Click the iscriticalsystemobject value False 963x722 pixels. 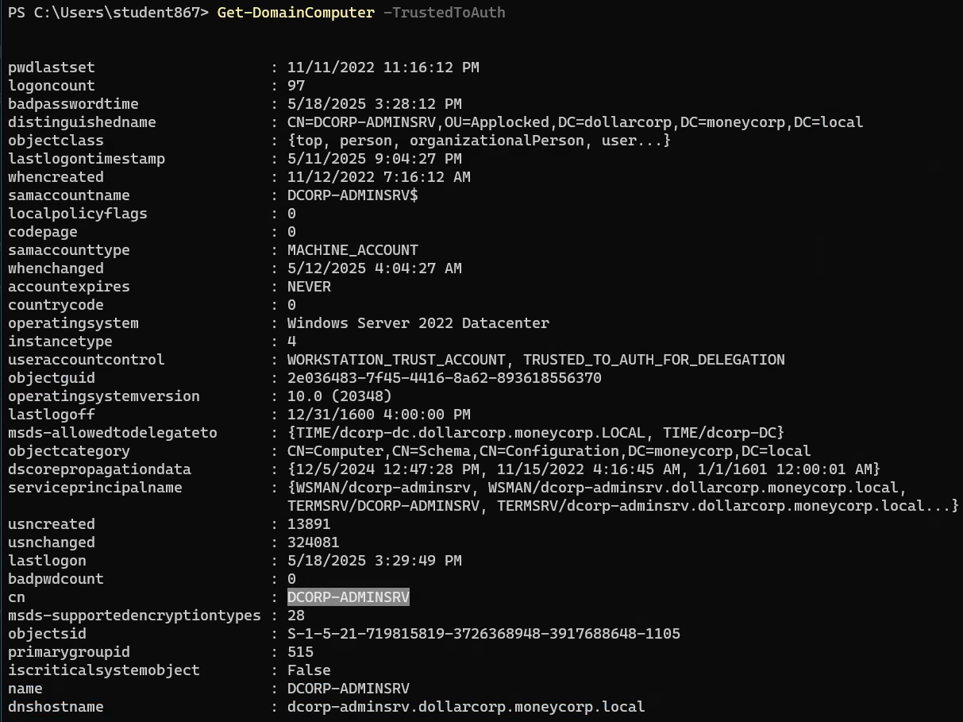point(309,670)
